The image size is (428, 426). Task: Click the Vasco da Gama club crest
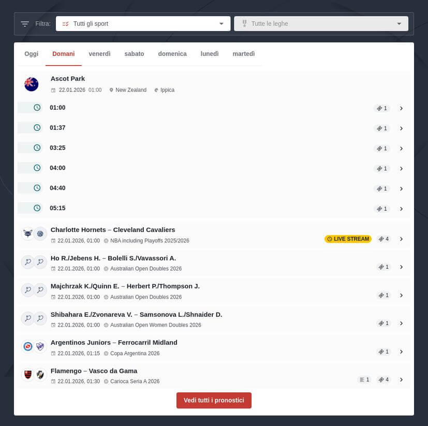click(x=40, y=374)
